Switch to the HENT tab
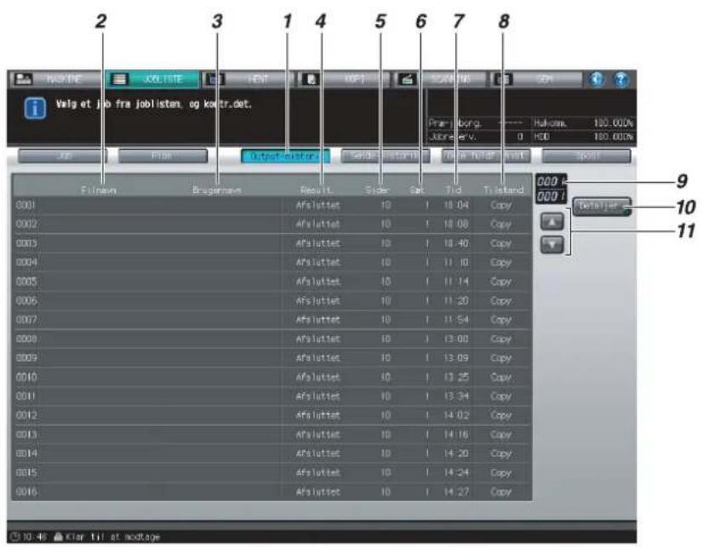 (x=248, y=79)
